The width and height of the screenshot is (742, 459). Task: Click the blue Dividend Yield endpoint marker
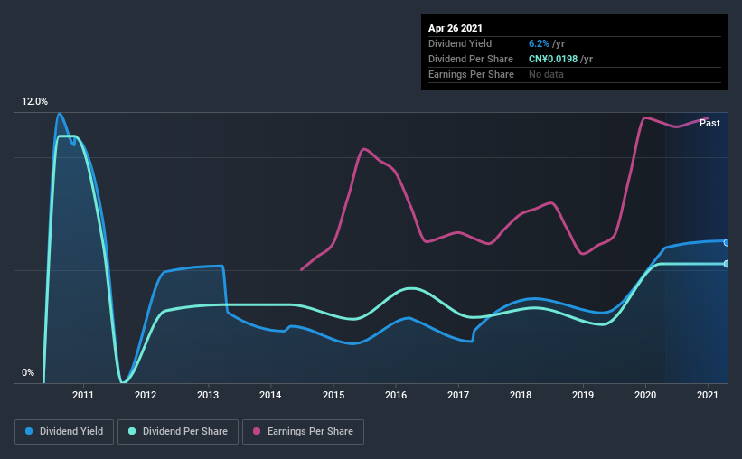(x=726, y=242)
